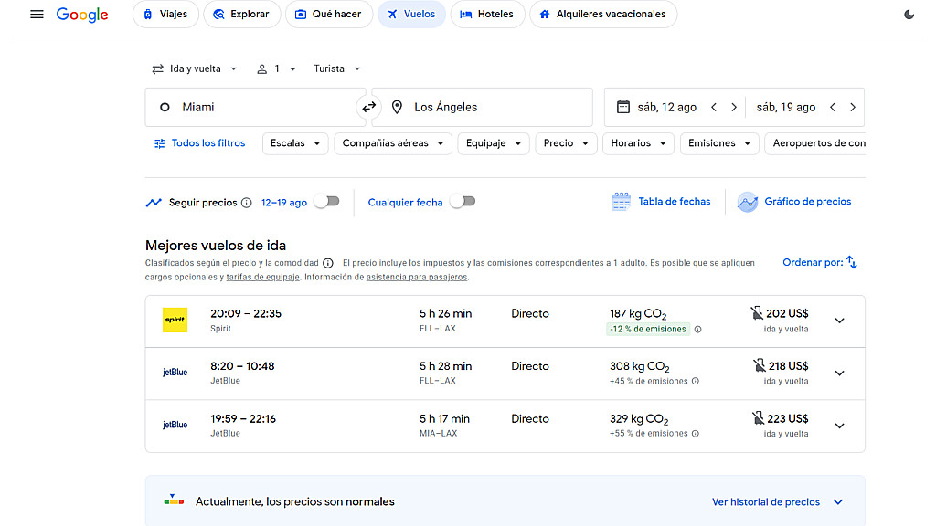936x526 pixels.
Task: Click the Ordenar por sort arrows
Action: 851,262
